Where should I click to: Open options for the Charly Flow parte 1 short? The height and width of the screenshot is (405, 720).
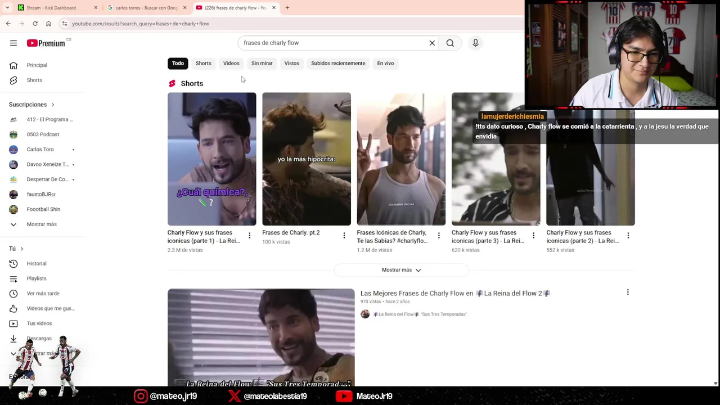pyautogui.click(x=249, y=236)
